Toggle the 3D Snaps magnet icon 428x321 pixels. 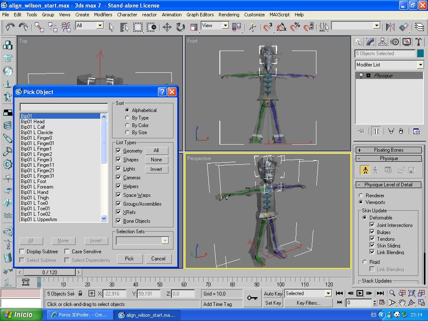(x=268, y=27)
